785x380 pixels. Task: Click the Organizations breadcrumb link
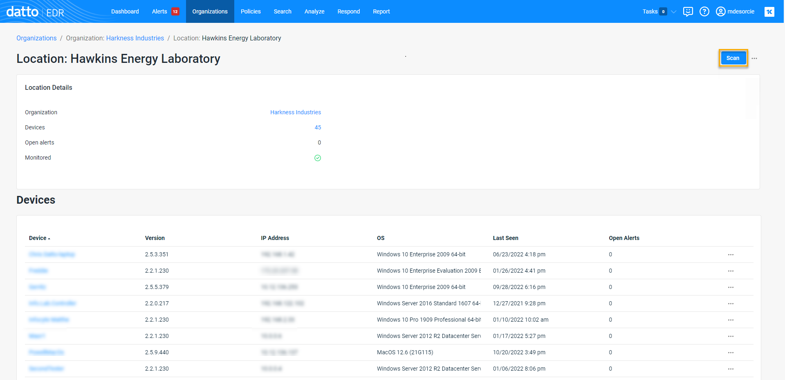pos(36,38)
